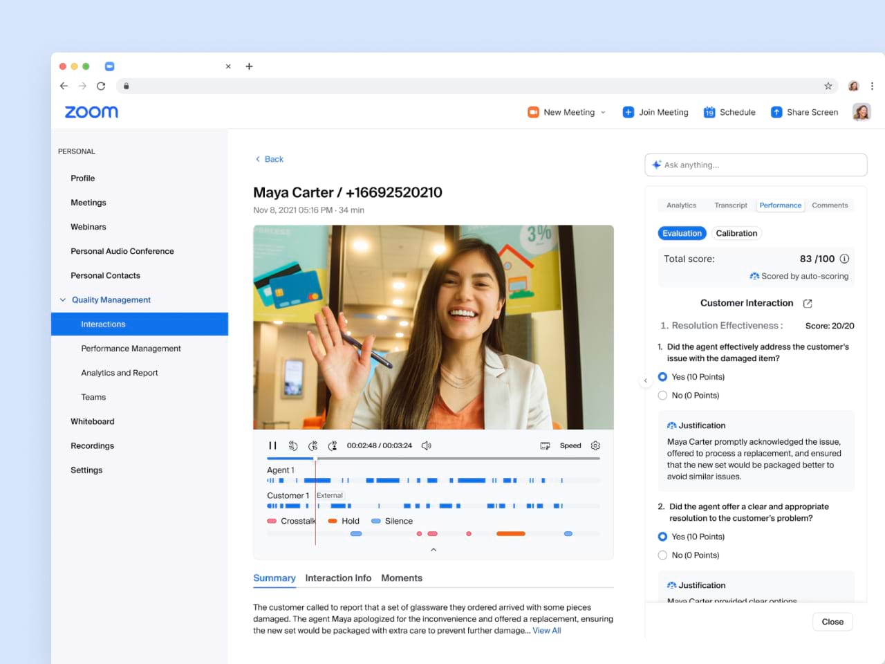This screenshot has width=885, height=664.
Task: Open the Interaction Info tab
Action: [x=338, y=578]
